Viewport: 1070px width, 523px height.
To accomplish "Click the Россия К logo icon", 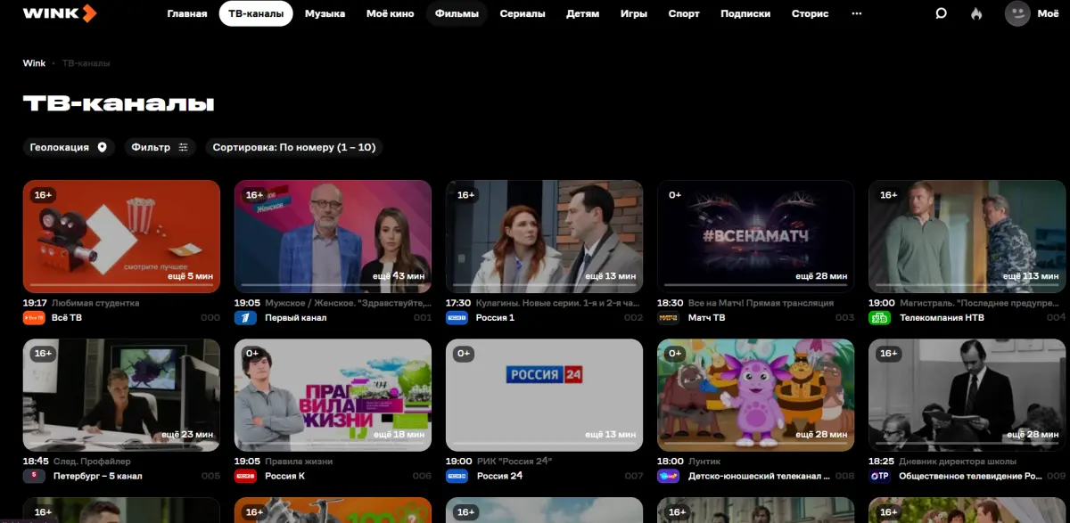I will coord(245,476).
